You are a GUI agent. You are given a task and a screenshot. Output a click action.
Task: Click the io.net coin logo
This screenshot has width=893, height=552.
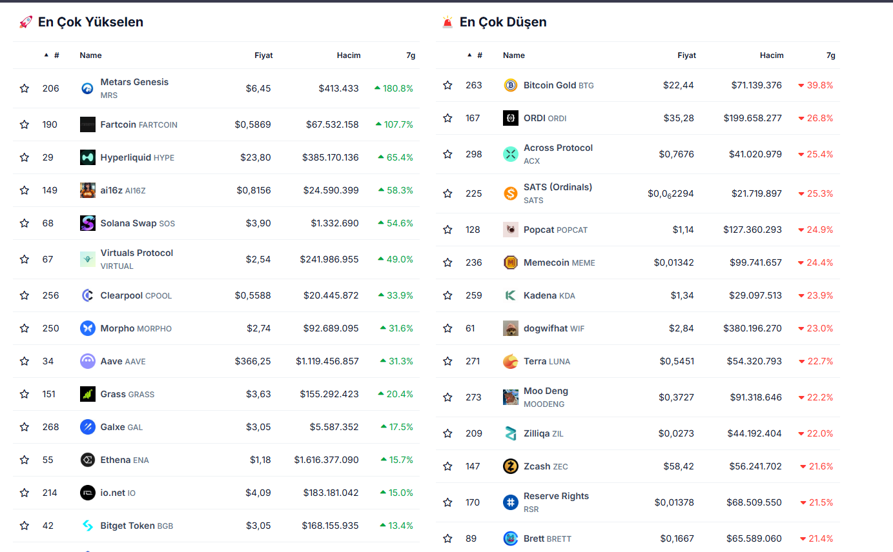(x=87, y=493)
